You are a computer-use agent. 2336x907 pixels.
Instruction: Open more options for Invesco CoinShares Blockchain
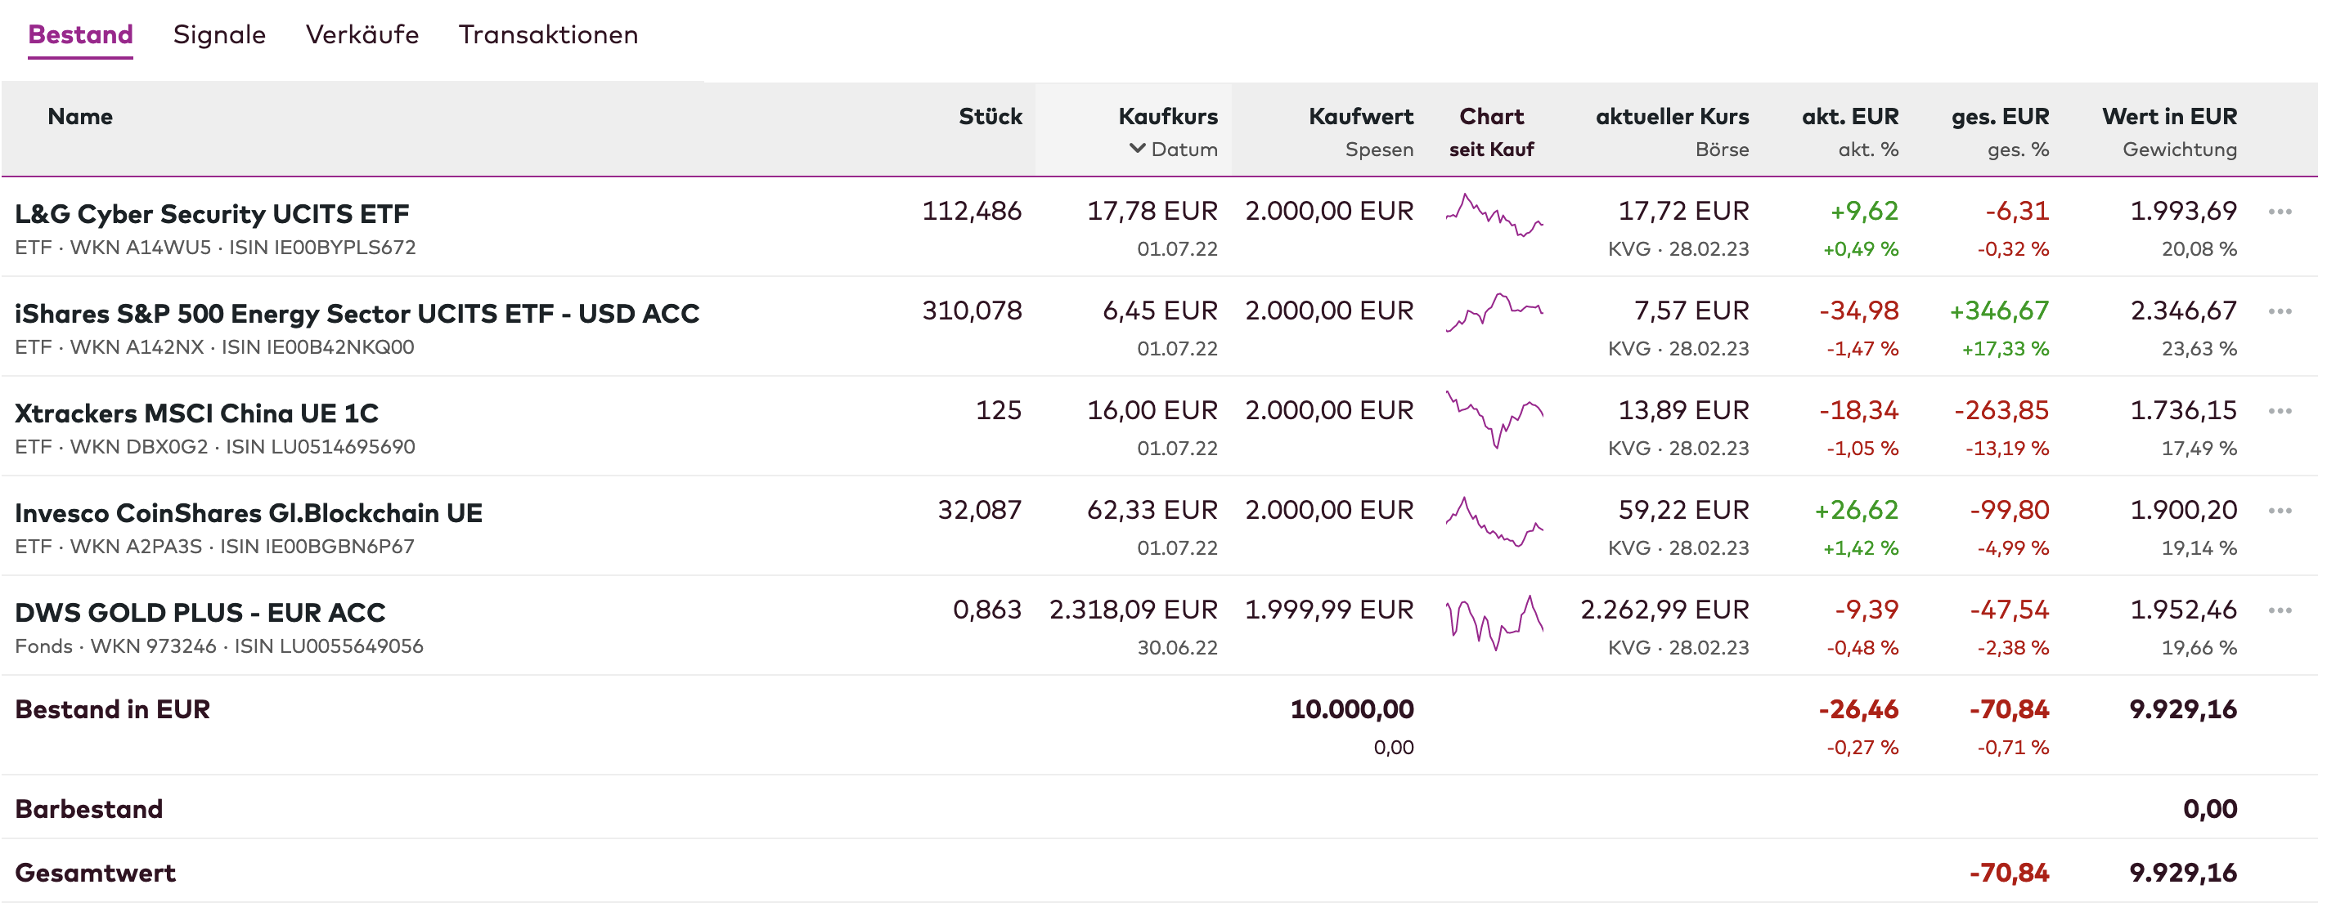(x=2279, y=511)
